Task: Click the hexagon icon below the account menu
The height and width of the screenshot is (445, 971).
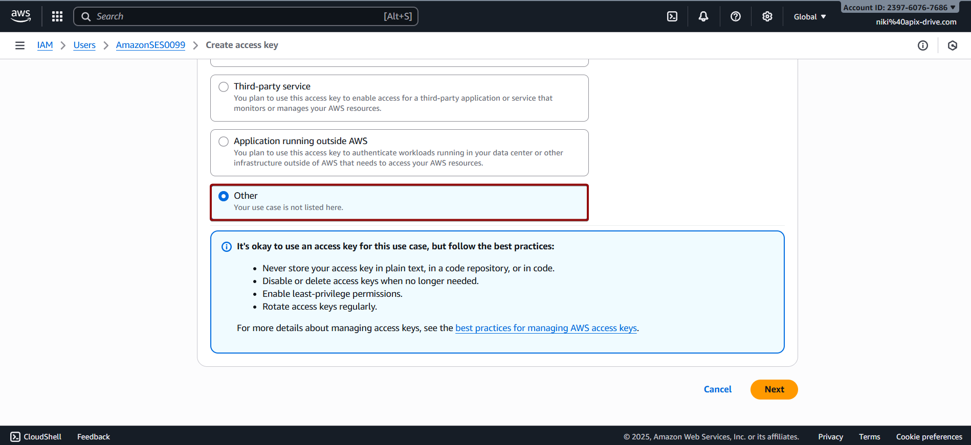Action: click(x=952, y=45)
